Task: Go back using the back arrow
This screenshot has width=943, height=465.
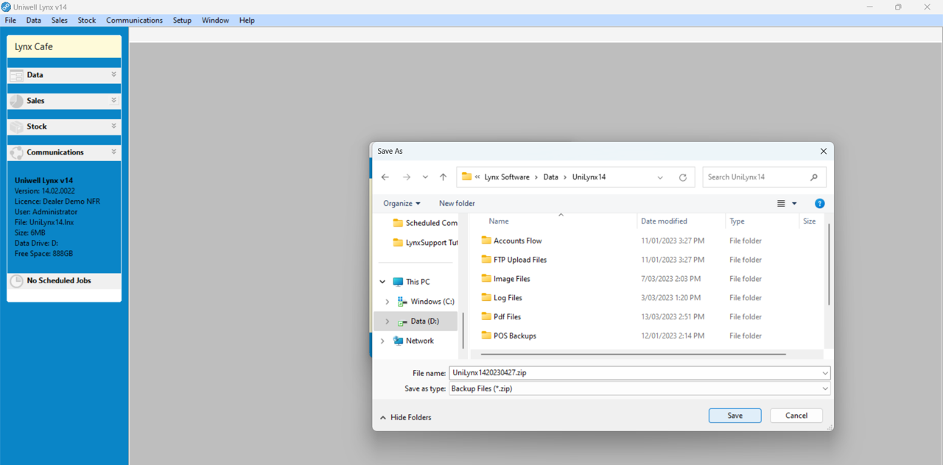Action: (385, 177)
